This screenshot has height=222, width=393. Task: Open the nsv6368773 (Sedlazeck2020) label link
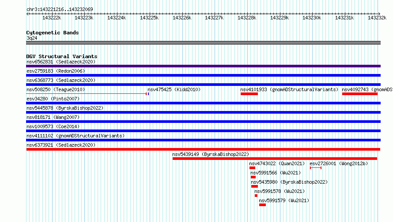61,80
